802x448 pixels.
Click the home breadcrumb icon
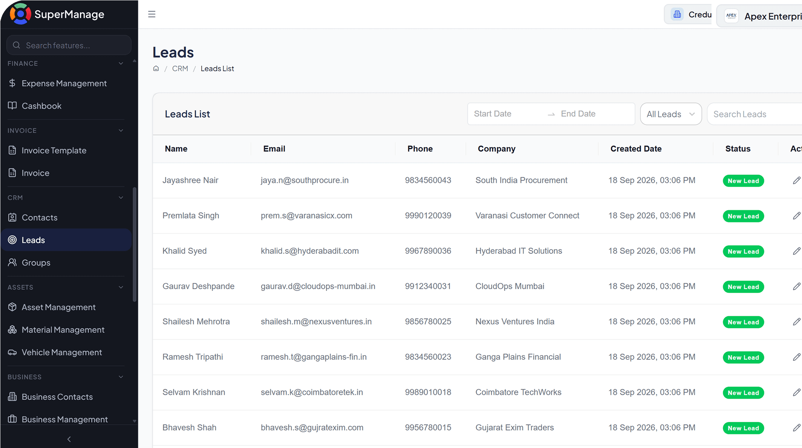coord(156,69)
